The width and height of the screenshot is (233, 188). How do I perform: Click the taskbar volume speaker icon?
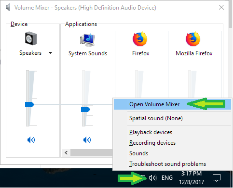click(152, 178)
